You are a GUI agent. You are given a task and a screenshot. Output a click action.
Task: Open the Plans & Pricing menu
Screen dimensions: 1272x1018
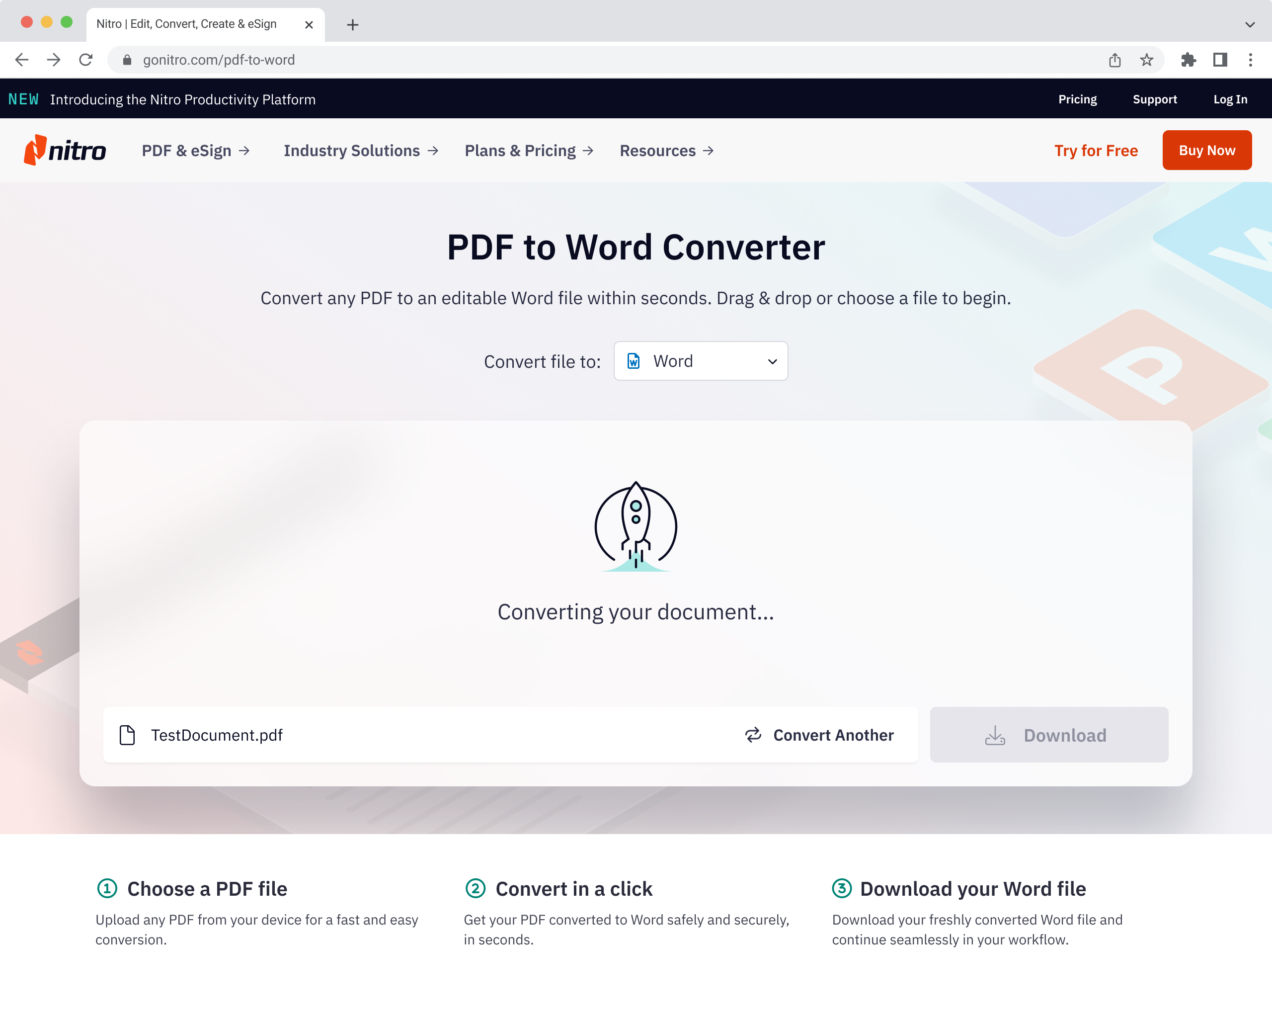pos(529,151)
